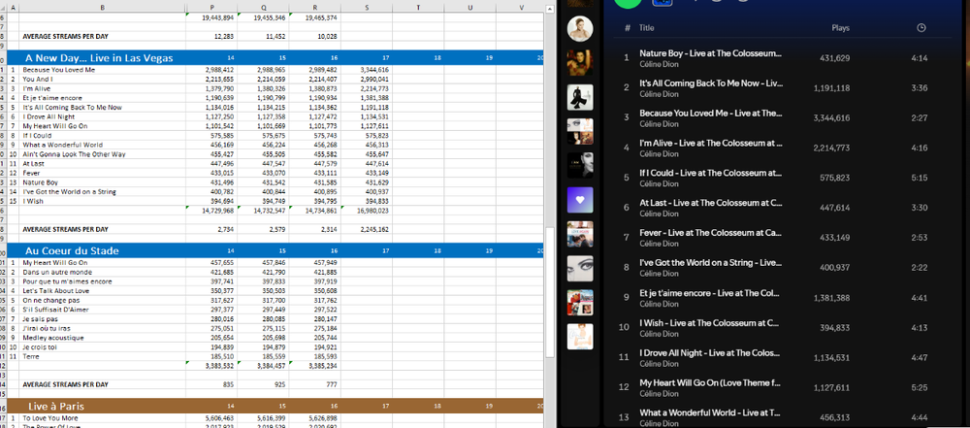
Task: Click the Excel vertical scrollbar thumb
Action: pyautogui.click(x=549, y=292)
